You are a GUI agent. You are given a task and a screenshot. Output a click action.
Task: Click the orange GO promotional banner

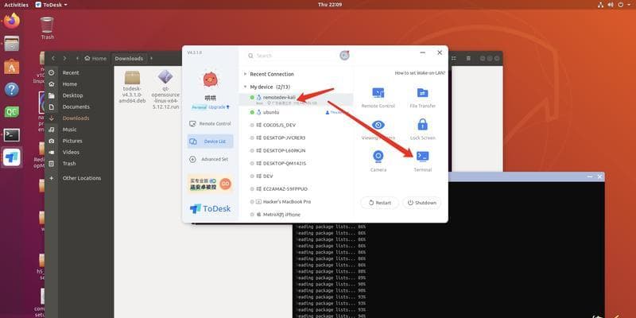[x=210, y=184]
